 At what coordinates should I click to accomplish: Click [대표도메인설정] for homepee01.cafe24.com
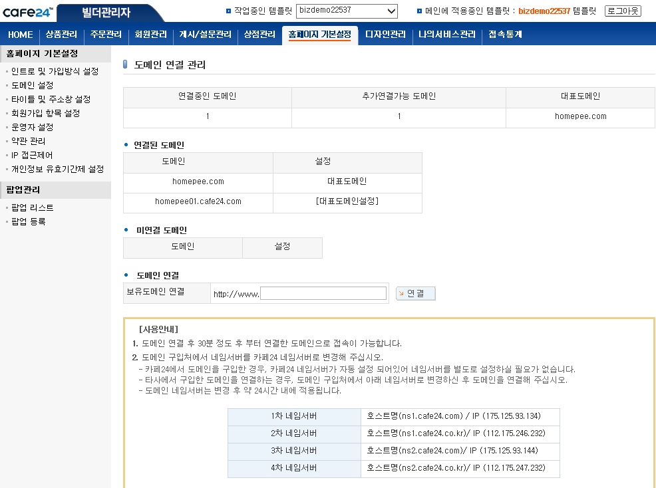(x=347, y=201)
